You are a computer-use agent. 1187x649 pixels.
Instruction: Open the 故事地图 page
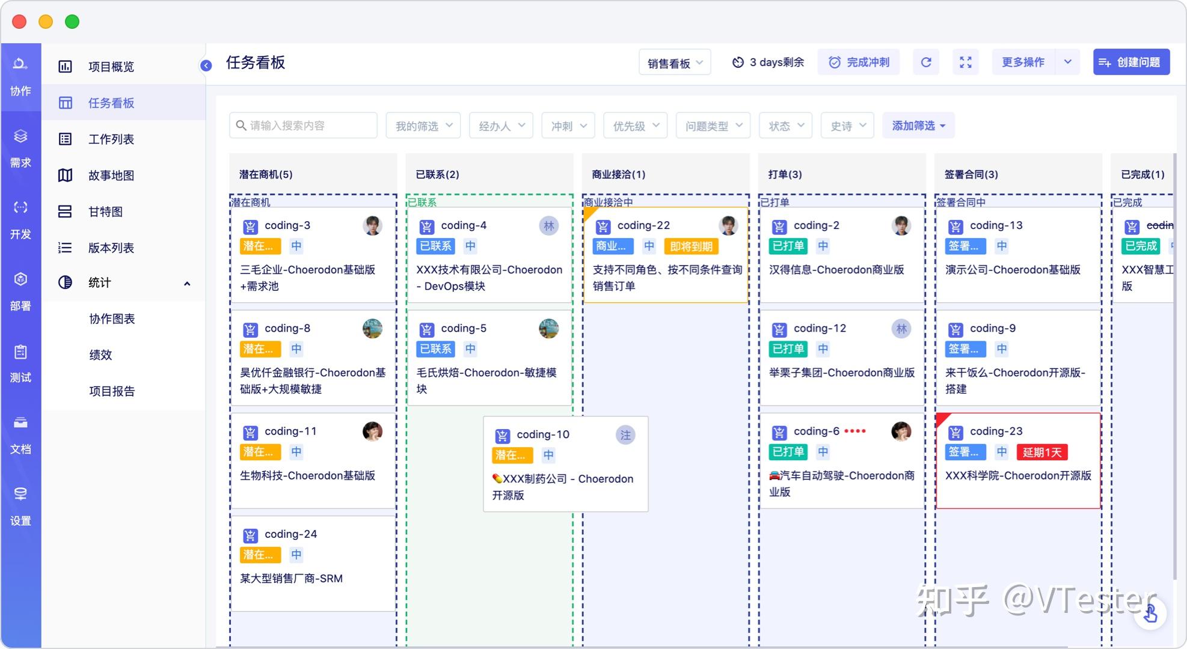[111, 175]
